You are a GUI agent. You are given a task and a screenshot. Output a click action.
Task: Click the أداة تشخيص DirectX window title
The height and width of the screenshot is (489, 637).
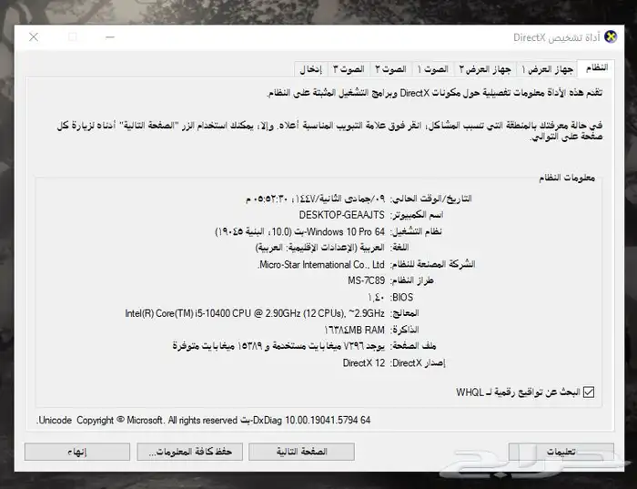557,37
